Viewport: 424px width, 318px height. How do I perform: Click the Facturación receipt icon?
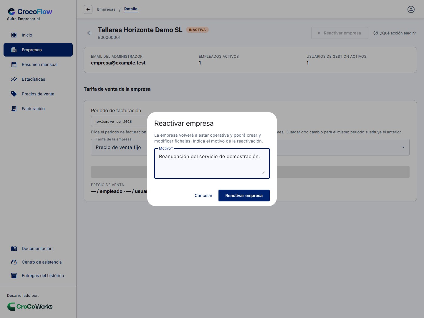pos(14,109)
